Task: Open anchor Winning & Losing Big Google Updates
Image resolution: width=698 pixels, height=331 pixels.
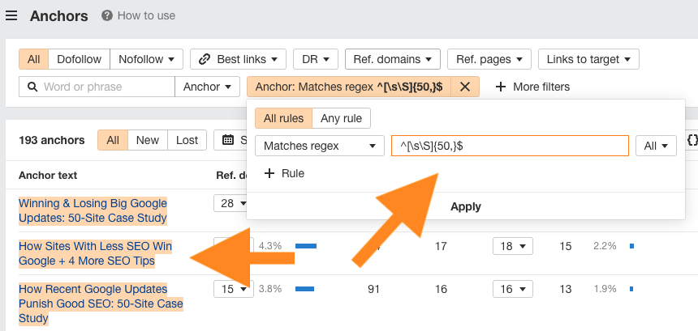Action: pyautogui.click(x=93, y=210)
